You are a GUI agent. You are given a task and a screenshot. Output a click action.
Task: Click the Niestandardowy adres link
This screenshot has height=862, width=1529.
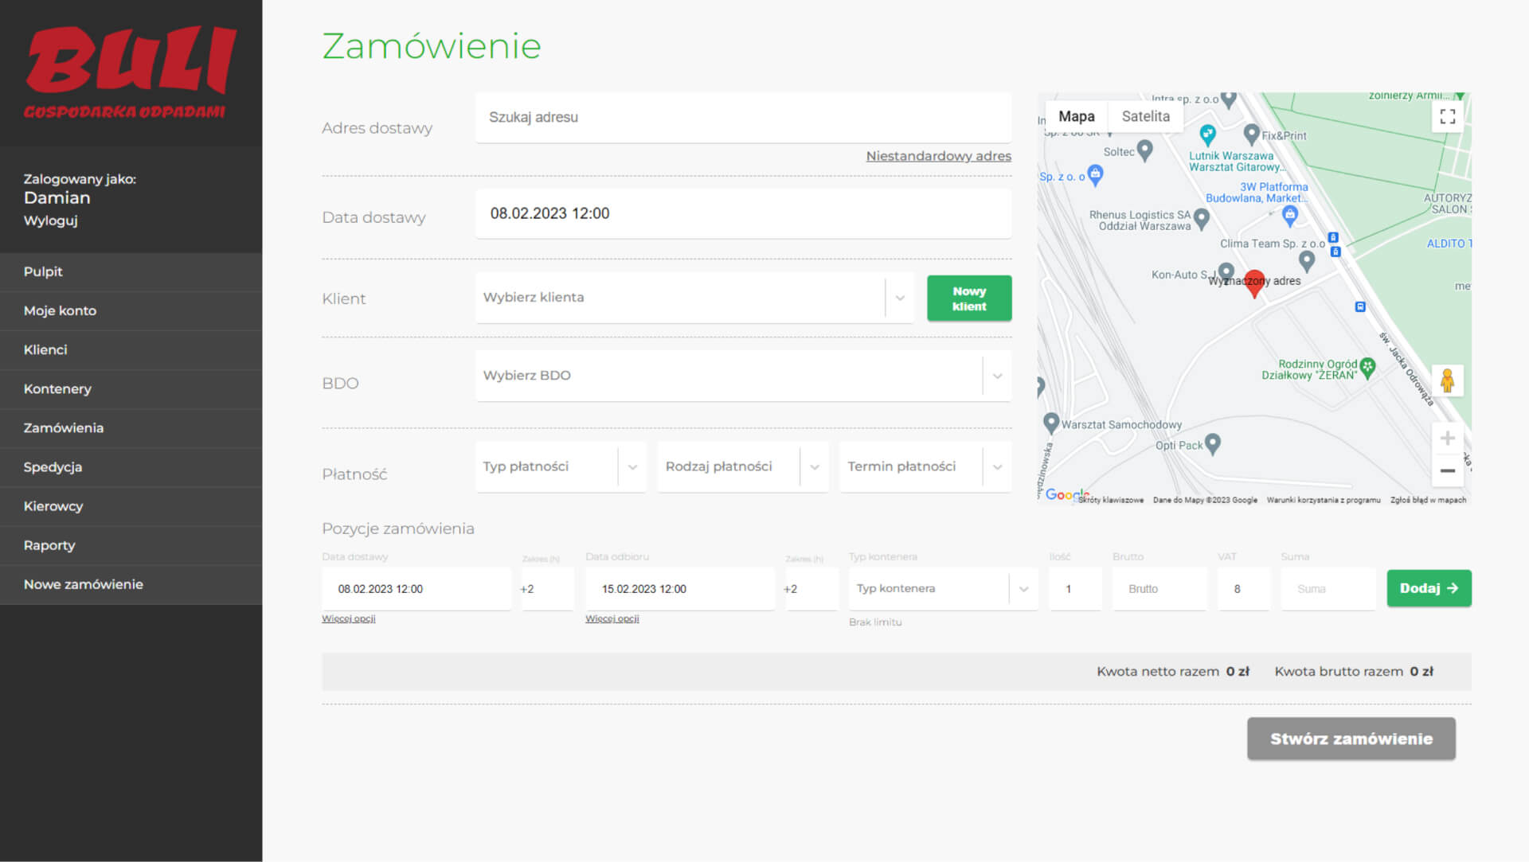pos(938,156)
